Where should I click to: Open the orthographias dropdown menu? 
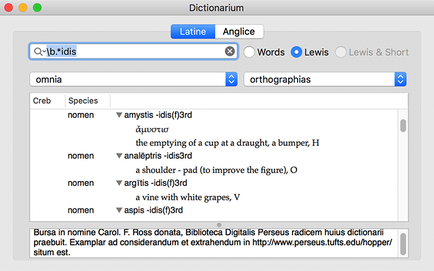325,79
